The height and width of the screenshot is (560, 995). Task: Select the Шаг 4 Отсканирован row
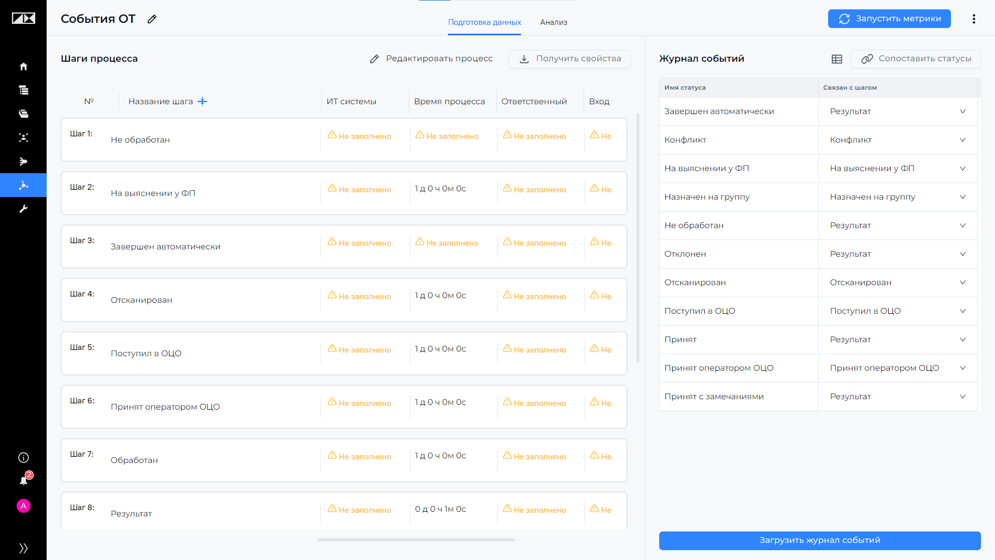coord(344,300)
